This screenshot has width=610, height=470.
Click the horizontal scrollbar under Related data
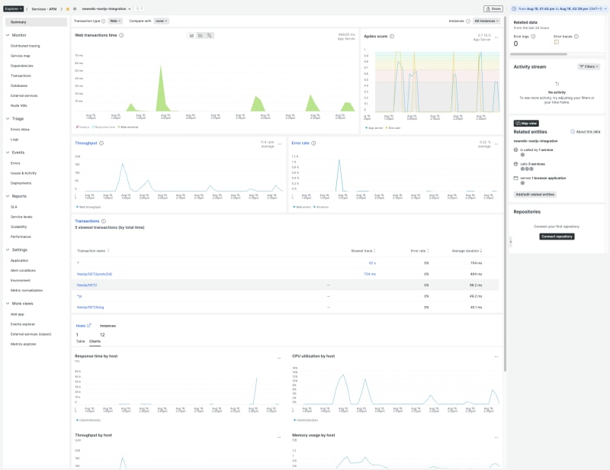tap(538, 53)
